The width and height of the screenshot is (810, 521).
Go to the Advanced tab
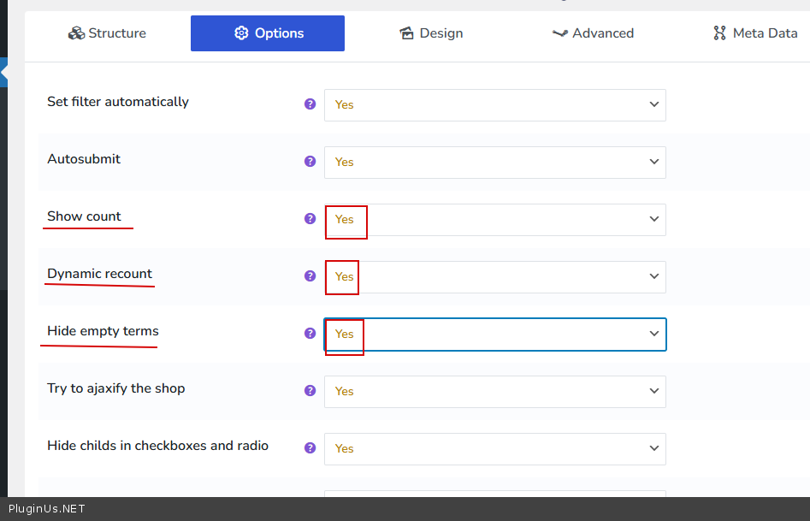pyautogui.click(x=593, y=33)
